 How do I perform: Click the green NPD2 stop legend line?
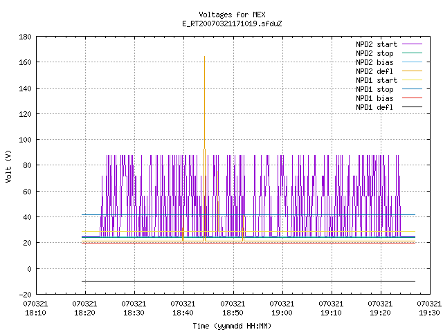click(413, 53)
